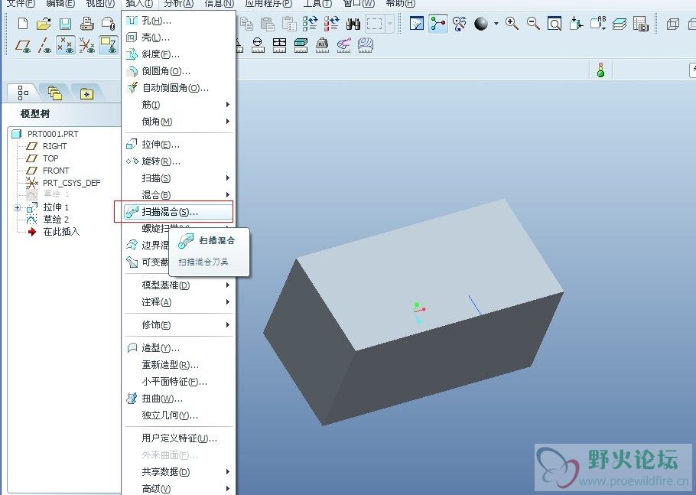Expand the 共享数据(D) submenu
Screen dimensions: 696x495
[228, 472]
